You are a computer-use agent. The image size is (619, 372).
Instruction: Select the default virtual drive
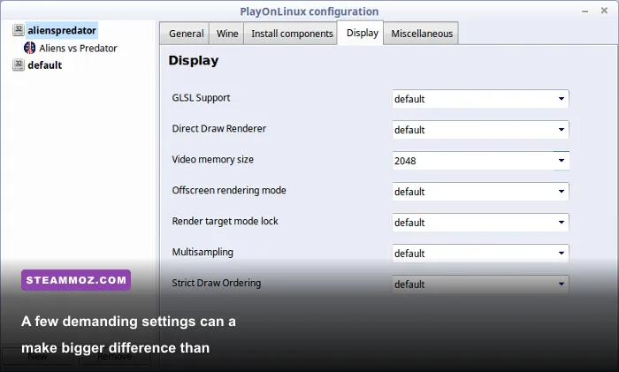[x=44, y=65]
